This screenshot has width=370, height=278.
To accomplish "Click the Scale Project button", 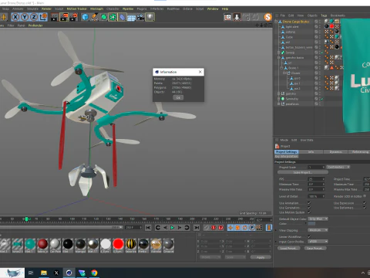I will coord(303,172).
